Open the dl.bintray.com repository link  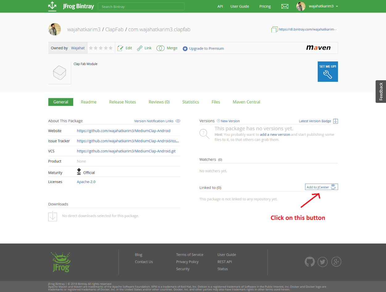click(x=308, y=29)
